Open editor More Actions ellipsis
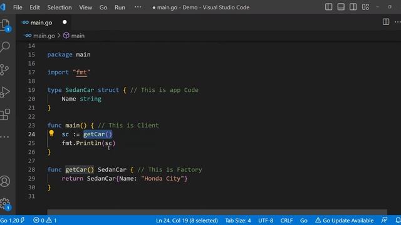 (x=398, y=22)
